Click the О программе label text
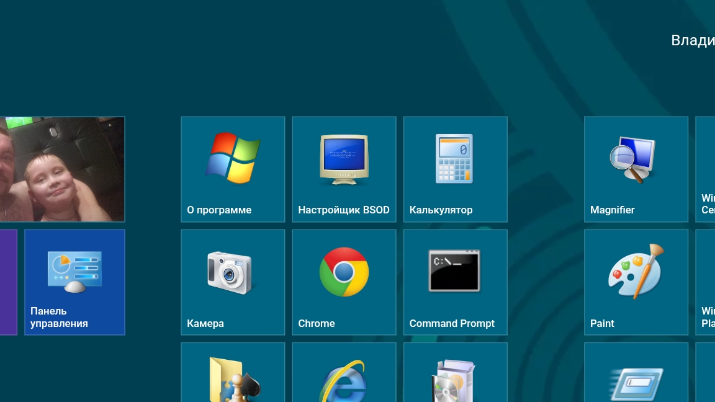Screen dimensions: 715x402 [219, 210]
